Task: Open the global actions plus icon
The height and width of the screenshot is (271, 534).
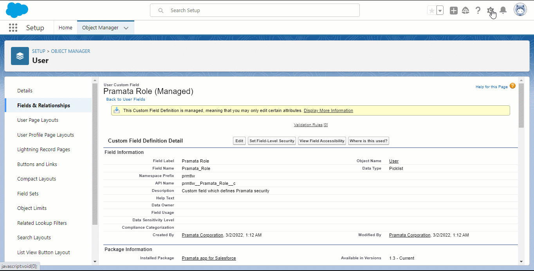Action: (454, 11)
